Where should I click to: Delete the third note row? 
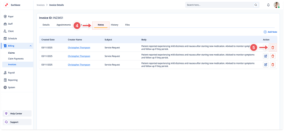(x=273, y=65)
